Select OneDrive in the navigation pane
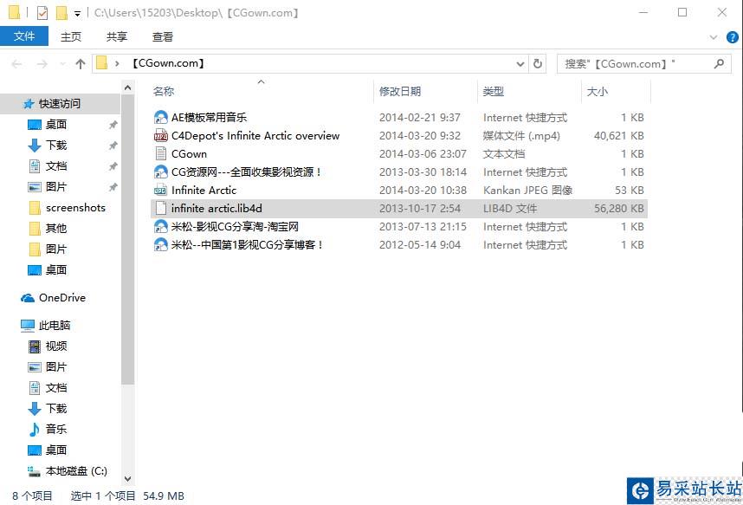Viewport: 743px width, 505px height. [62, 297]
